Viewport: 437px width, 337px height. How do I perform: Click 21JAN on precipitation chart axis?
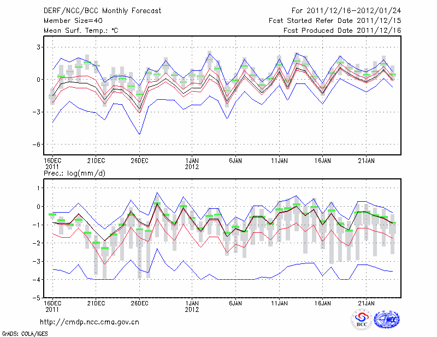coord(366,303)
